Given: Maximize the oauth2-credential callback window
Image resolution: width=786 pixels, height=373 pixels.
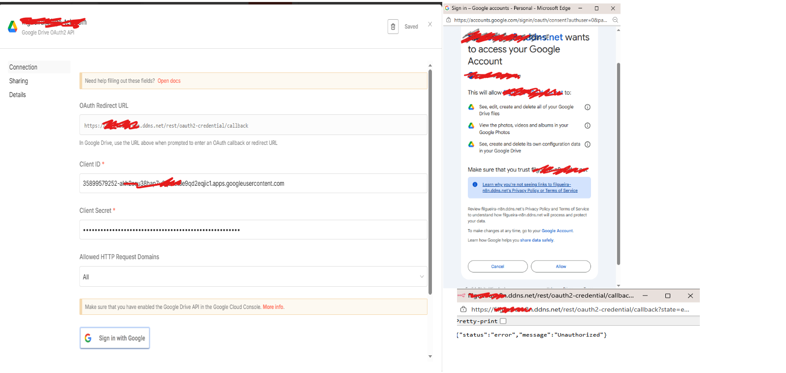Looking at the screenshot, I should [x=668, y=296].
